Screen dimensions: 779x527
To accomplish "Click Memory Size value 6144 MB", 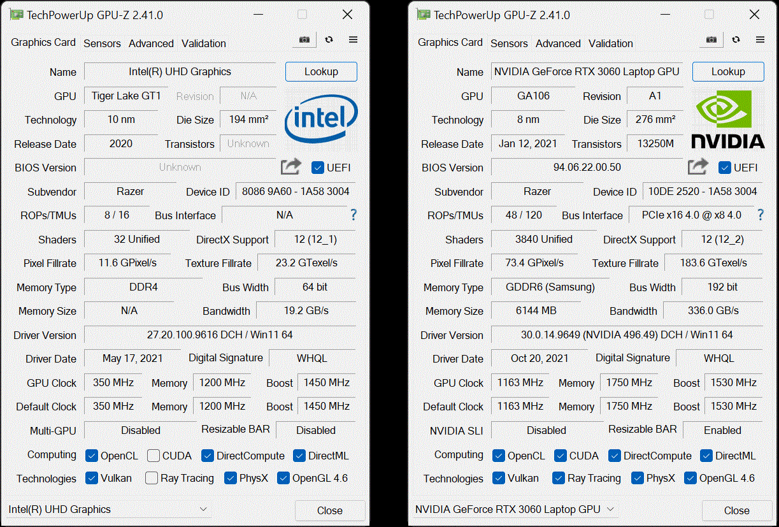I will click(x=536, y=310).
